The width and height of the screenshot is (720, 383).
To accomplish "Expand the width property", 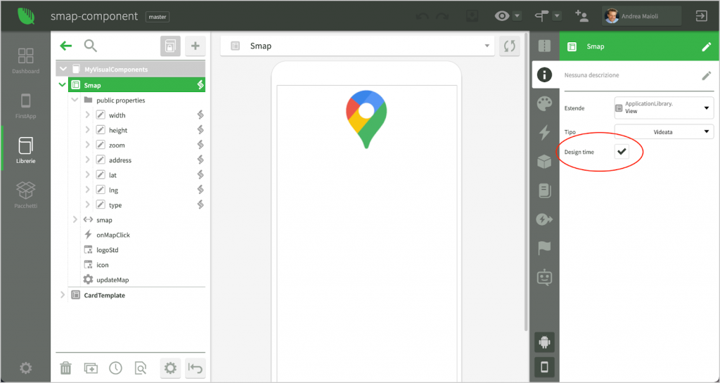I will click(x=87, y=115).
